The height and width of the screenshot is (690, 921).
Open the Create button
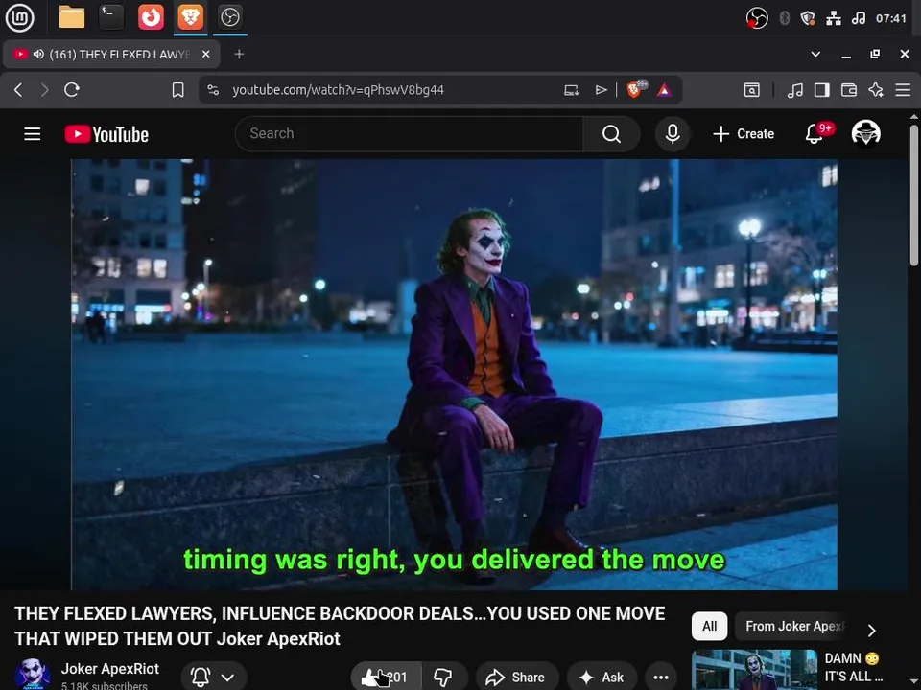coord(744,134)
